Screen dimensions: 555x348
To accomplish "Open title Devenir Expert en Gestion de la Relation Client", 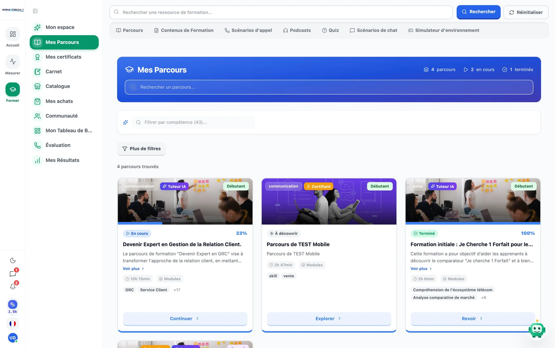I will tap(182, 244).
